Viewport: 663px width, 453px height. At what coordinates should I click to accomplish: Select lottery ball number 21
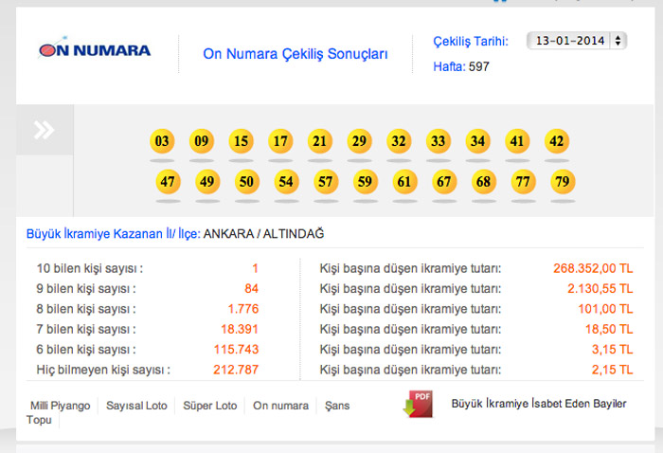pos(320,141)
